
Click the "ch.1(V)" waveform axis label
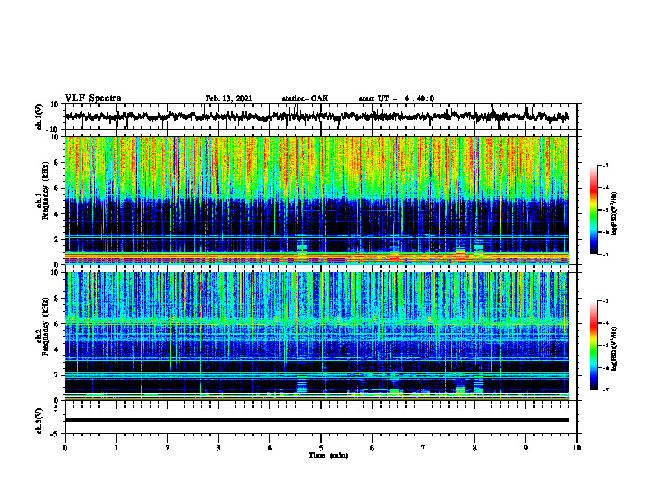tap(40, 116)
